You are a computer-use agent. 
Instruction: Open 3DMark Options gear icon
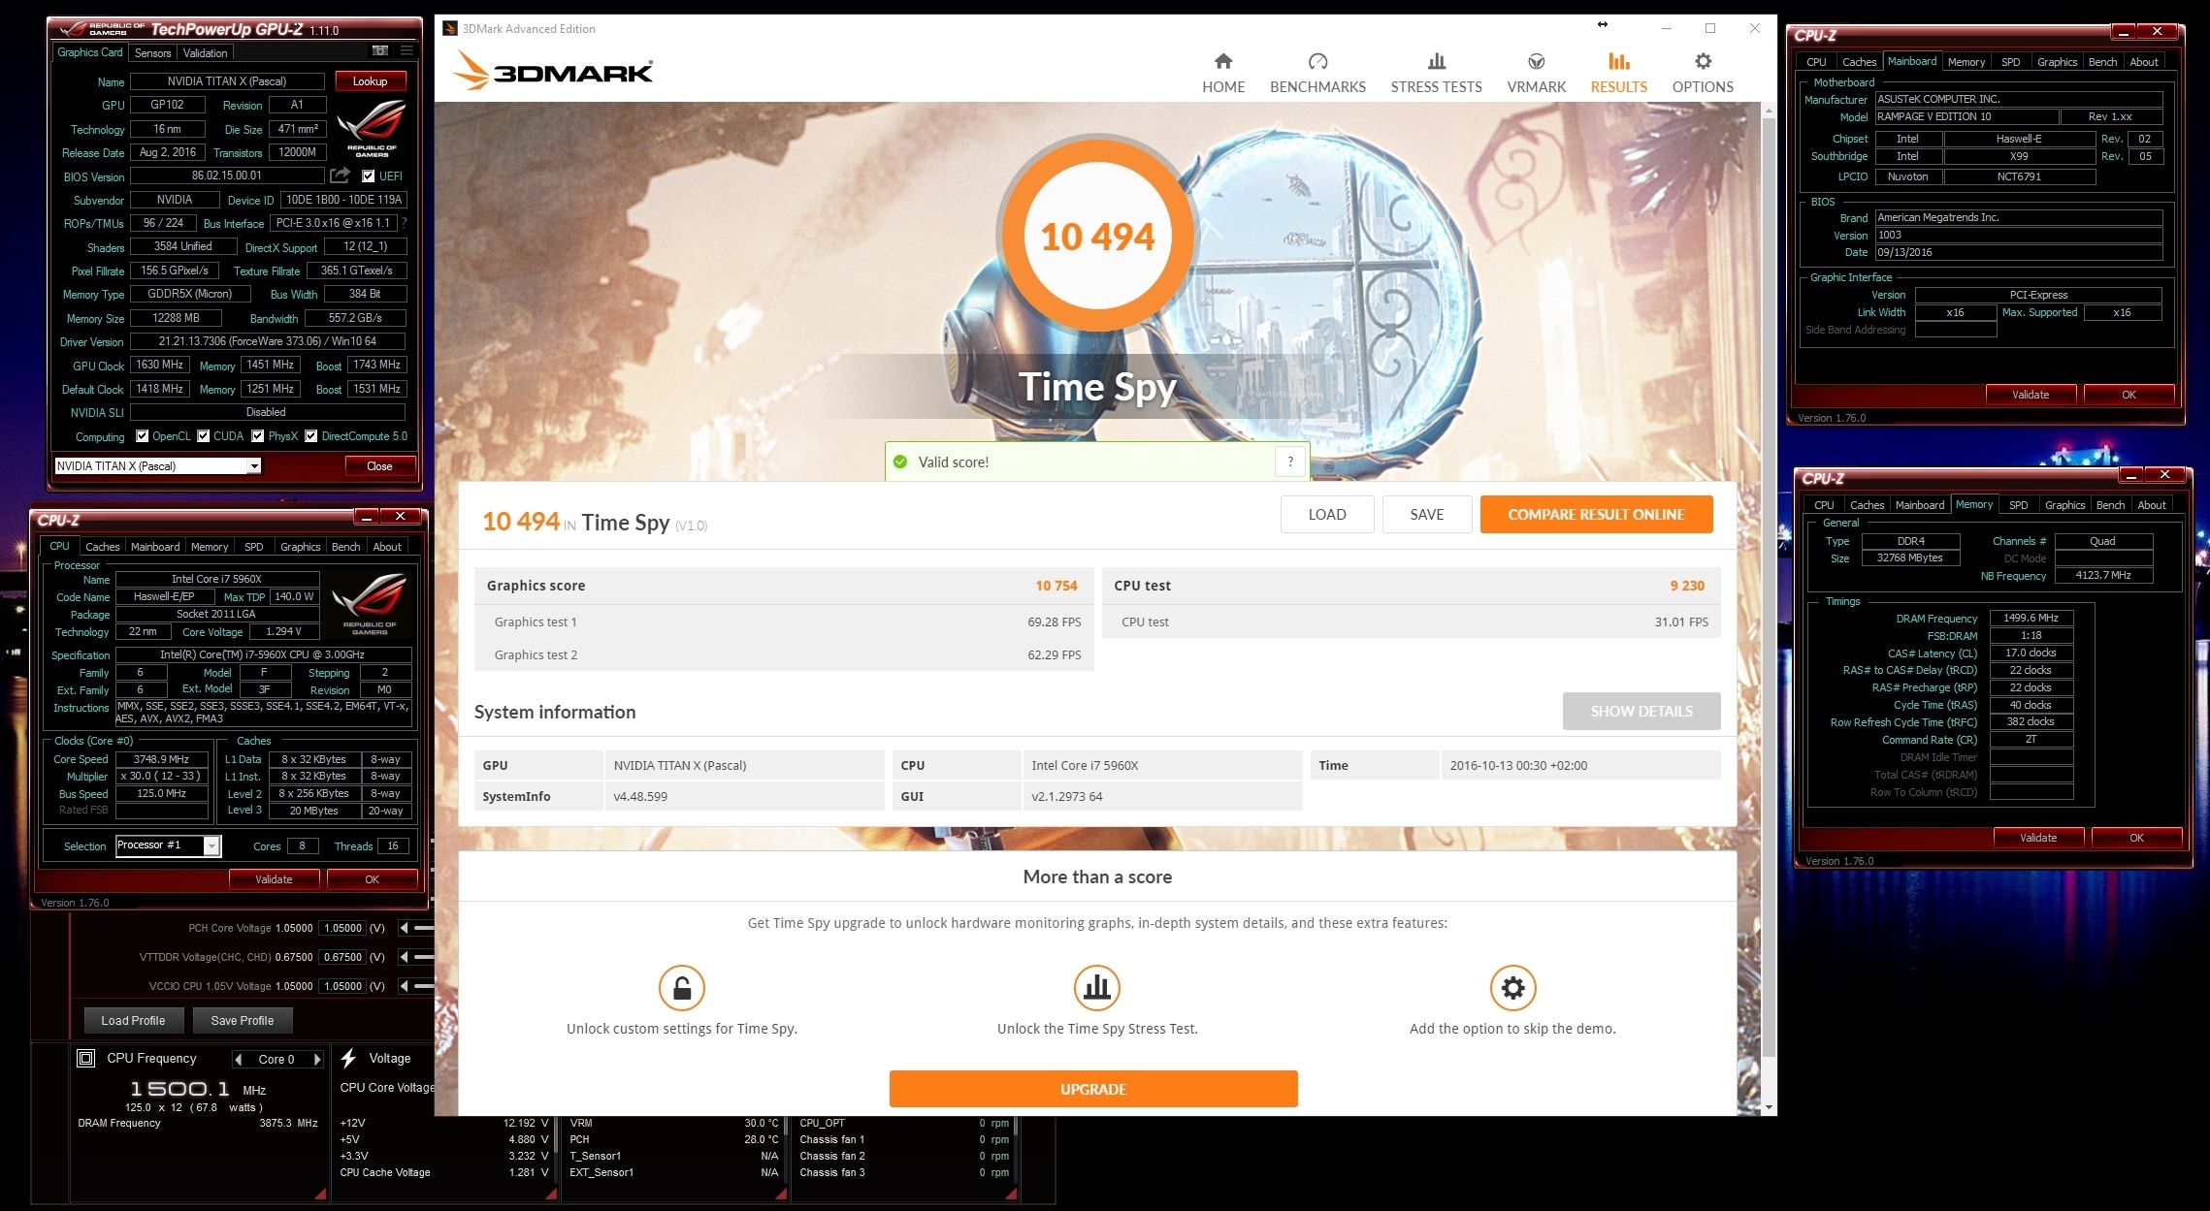[x=1703, y=62]
